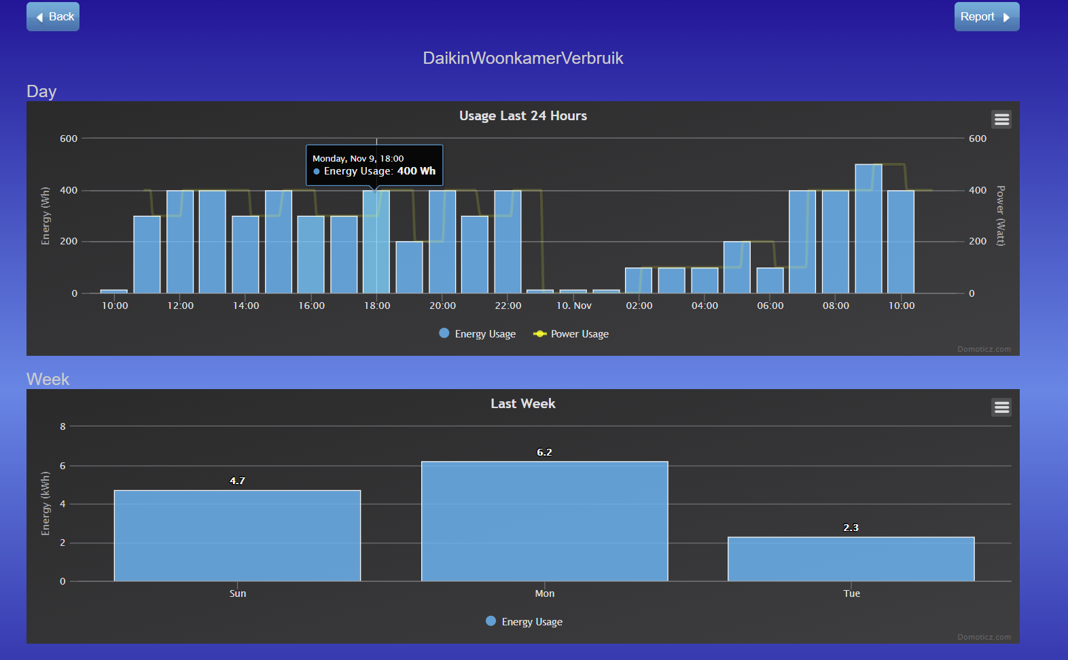Click the '10. Nov' axis label

(574, 306)
